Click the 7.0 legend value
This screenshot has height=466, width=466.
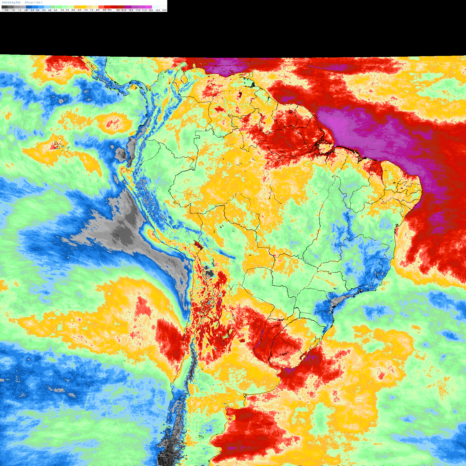pos(86,10)
